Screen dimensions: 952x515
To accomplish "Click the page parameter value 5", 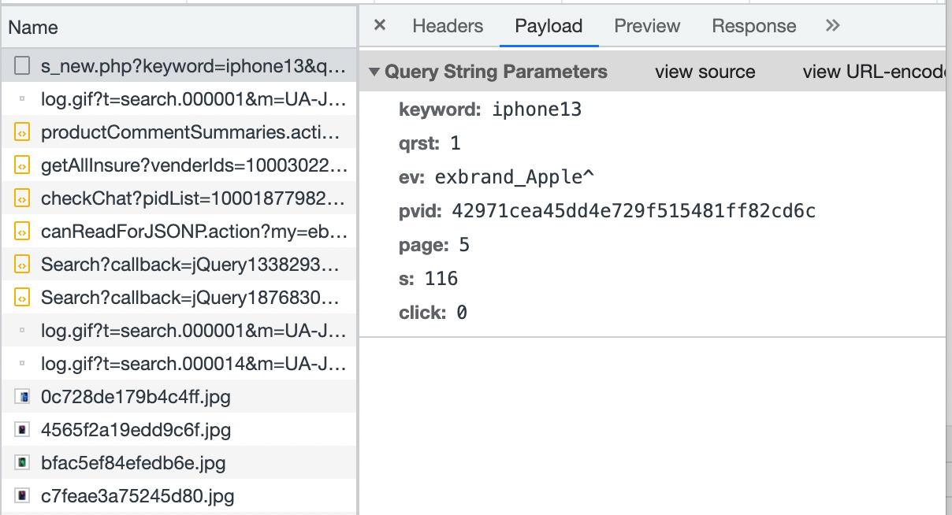I will pos(464,245).
